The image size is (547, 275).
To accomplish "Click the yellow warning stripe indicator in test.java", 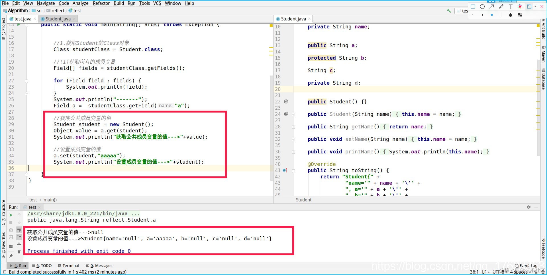I will 271,26.
